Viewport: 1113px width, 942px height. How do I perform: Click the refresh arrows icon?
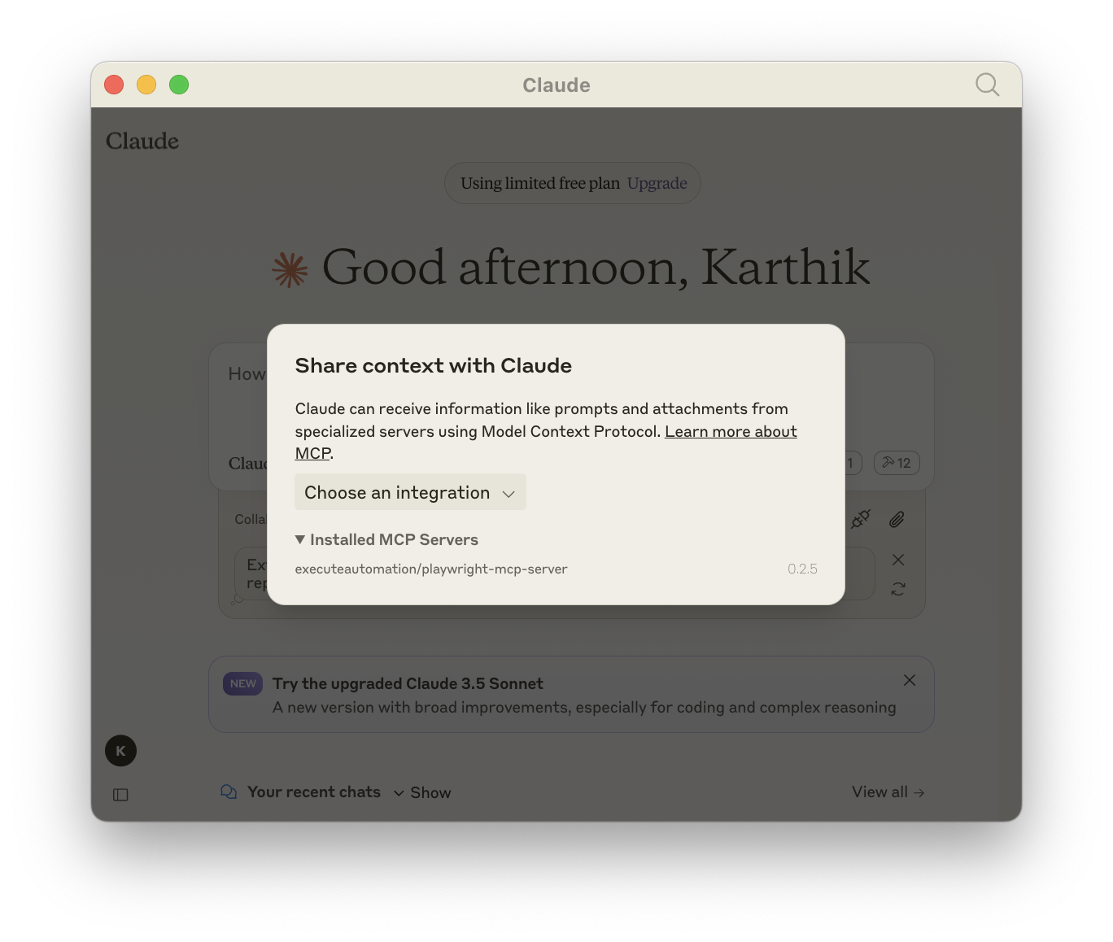click(898, 589)
